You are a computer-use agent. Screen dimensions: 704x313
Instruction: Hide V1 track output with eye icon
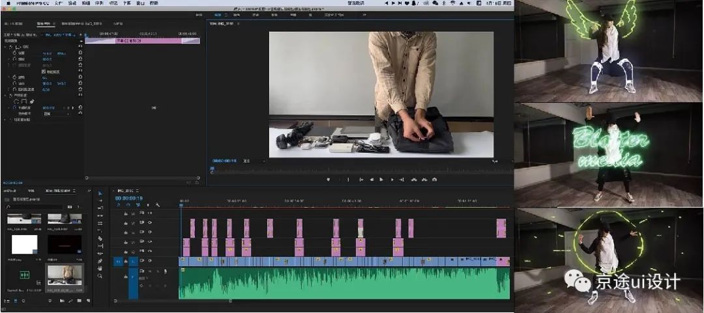click(149, 260)
